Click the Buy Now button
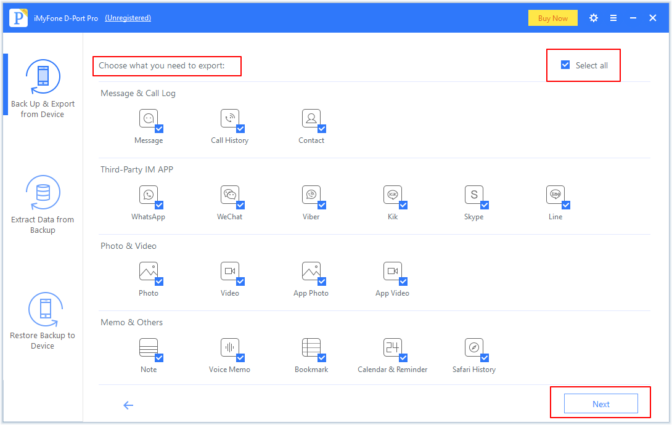Viewport: 672px width, 425px height. point(553,18)
